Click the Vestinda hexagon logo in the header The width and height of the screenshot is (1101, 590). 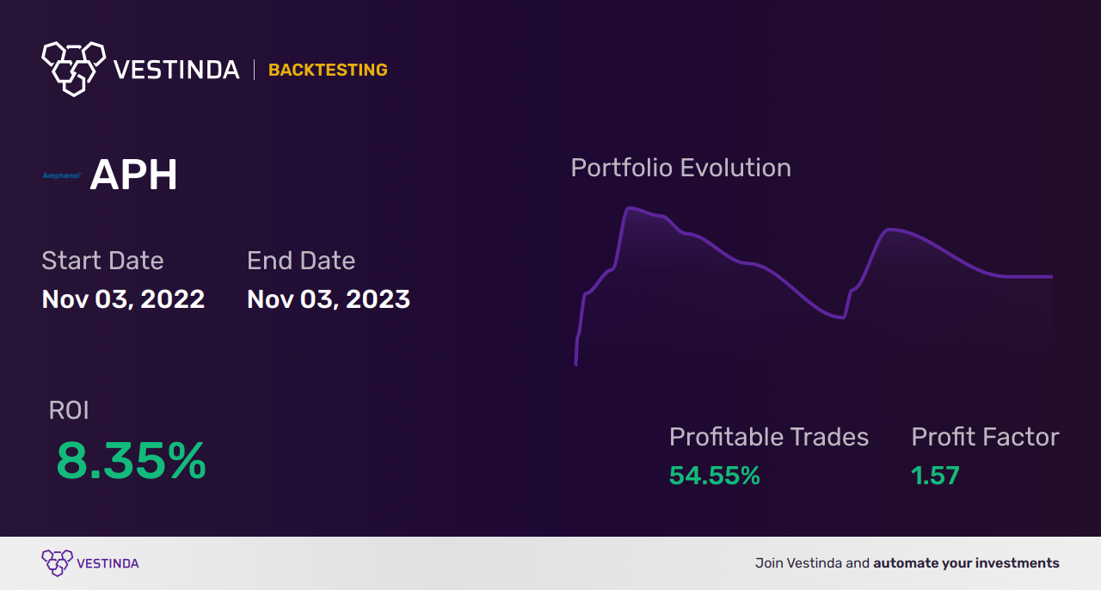73,68
